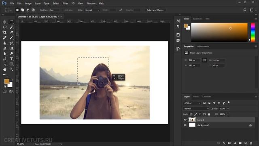Open the layer blend mode dropdown

click(196, 109)
